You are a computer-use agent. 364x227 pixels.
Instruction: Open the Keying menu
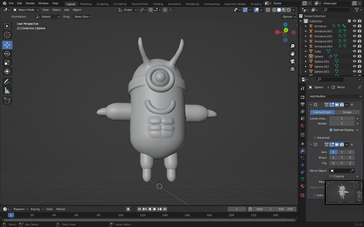coord(37,209)
